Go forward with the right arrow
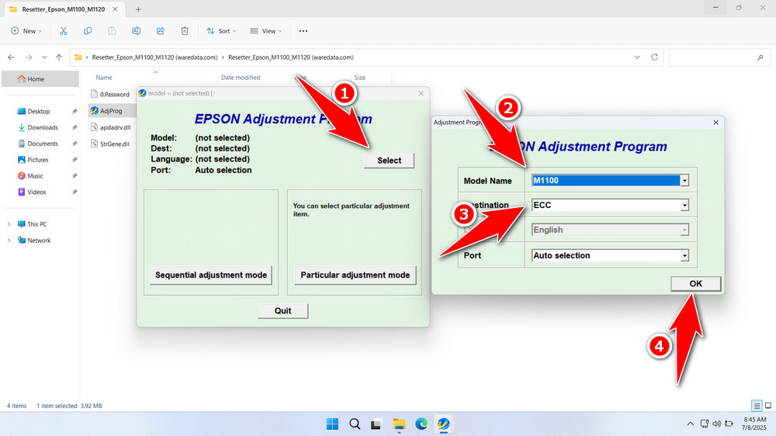Image resolution: width=776 pixels, height=436 pixels. coord(29,57)
